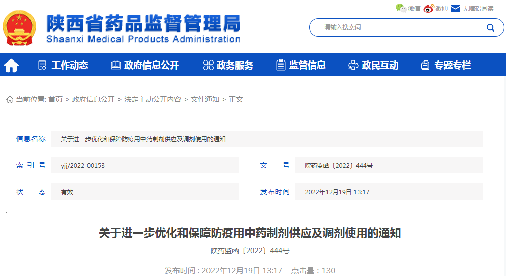This screenshot has height=276, width=506.
Task: Click 点击量：130 view count
Action: pos(313,270)
